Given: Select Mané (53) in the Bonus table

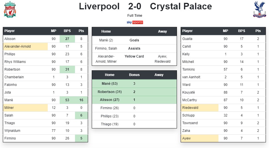Looking at the screenshot, I should pos(110,84).
